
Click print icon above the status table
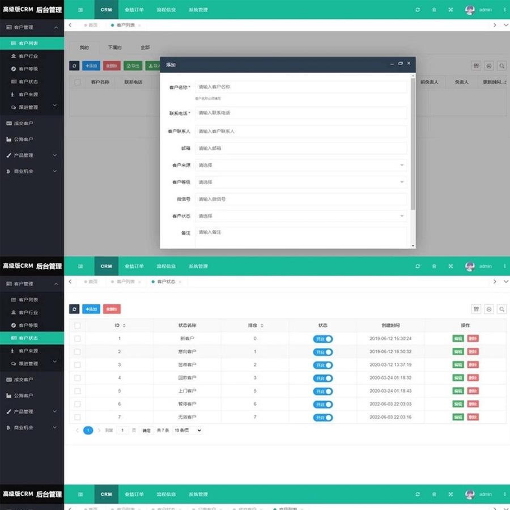(x=488, y=309)
